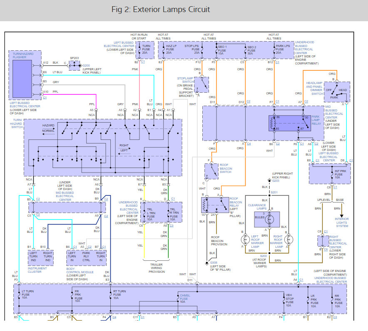This screenshot has height=331, width=368.
Task: Click the Roof Beacon Relay symbol
Action: [x=215, y=205]
